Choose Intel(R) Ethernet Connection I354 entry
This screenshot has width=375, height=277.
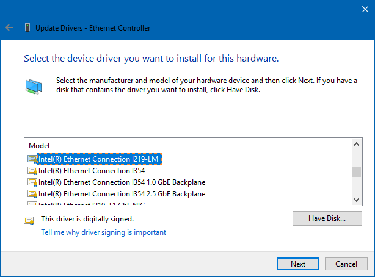[91, 171]
